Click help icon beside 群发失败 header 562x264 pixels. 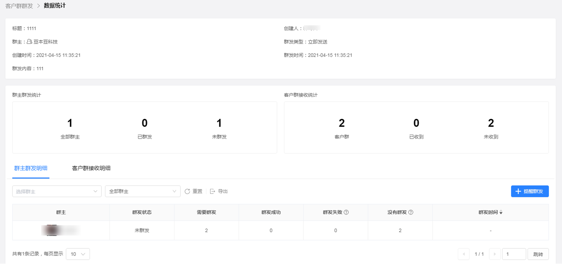[346, 212]
